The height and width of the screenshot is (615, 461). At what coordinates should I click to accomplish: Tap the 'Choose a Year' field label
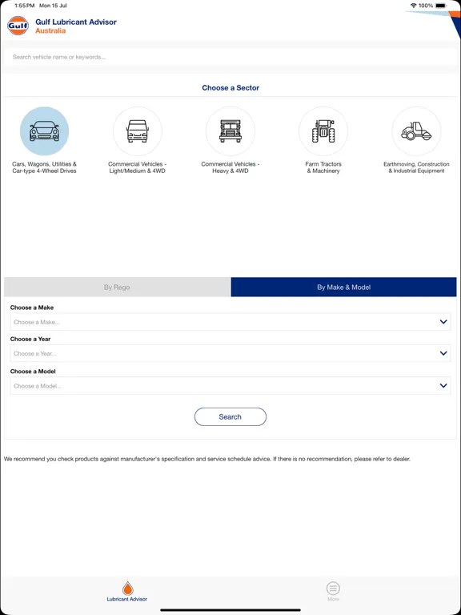click(x=30, y=339)
